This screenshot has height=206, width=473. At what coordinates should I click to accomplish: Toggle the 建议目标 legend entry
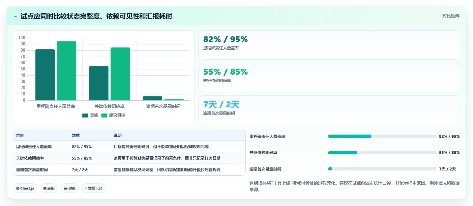click(x=113, y=115)
